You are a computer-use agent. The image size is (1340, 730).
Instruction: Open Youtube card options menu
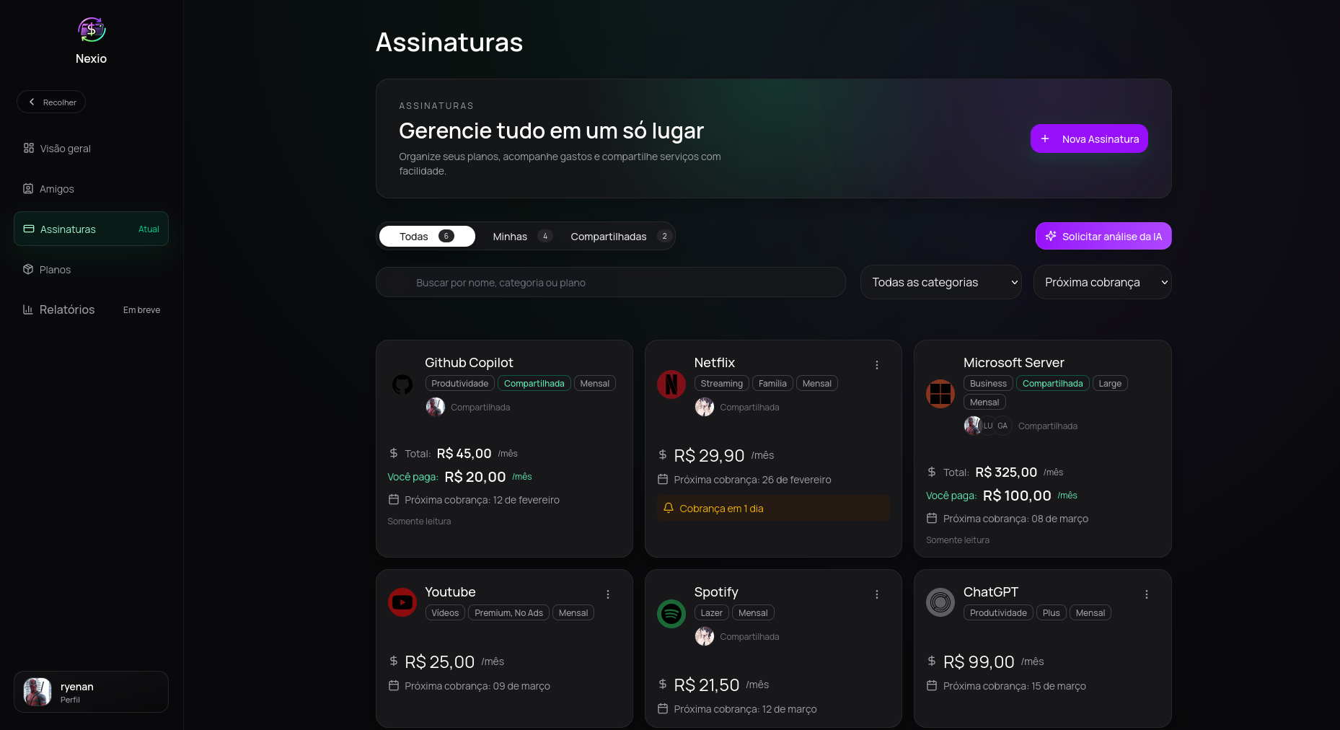608,594
